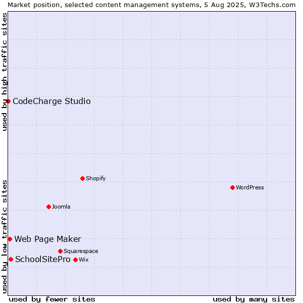Viewport: 303px width, 303px height.
Task: Click the WordPress label text
Action: tap(250, 187)
